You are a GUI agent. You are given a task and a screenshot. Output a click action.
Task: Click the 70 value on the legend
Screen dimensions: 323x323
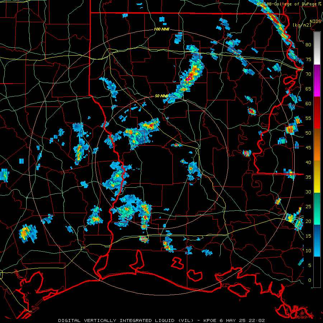click(308, 74)
